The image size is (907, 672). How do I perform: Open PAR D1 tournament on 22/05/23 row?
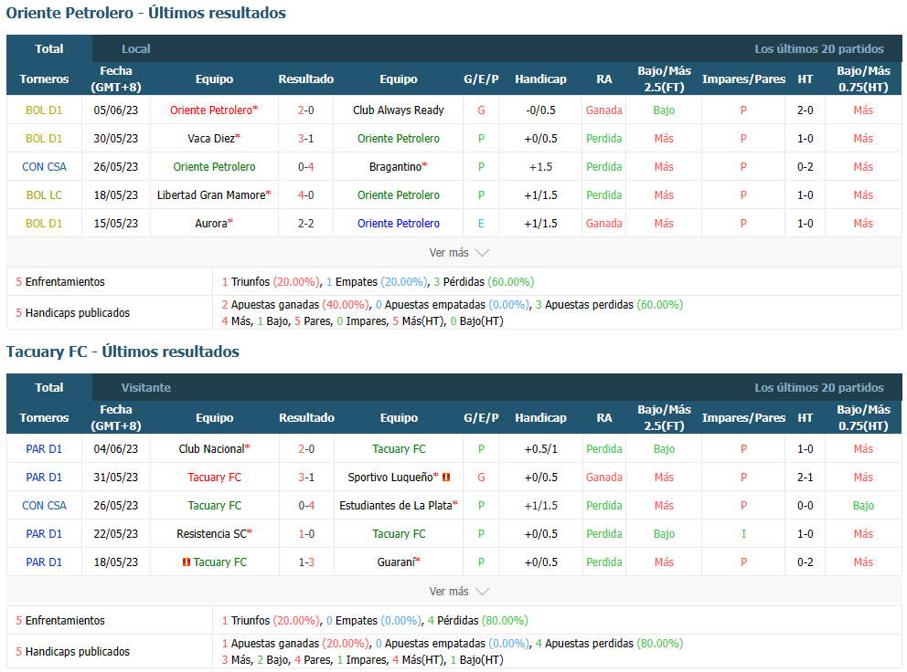(44, 533)
